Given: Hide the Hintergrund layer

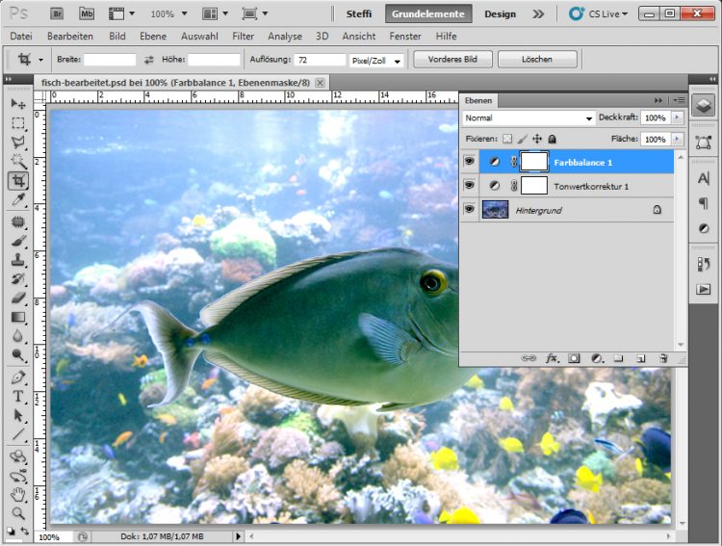Looking at the screenshot, I should 469,209.
